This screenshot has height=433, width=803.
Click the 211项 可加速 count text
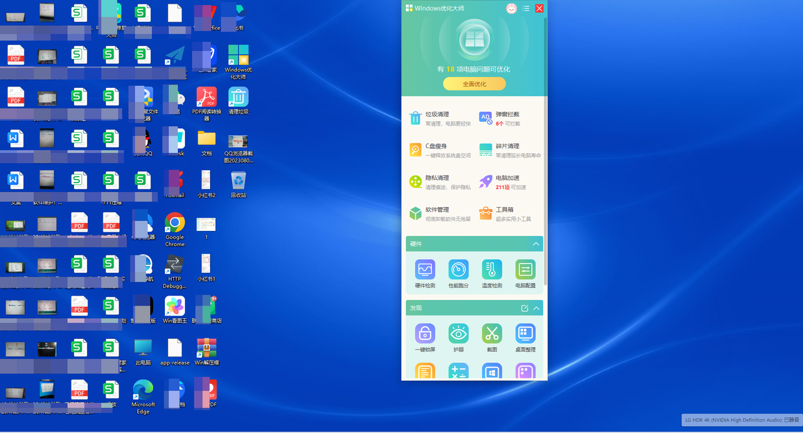coord(511,187)
